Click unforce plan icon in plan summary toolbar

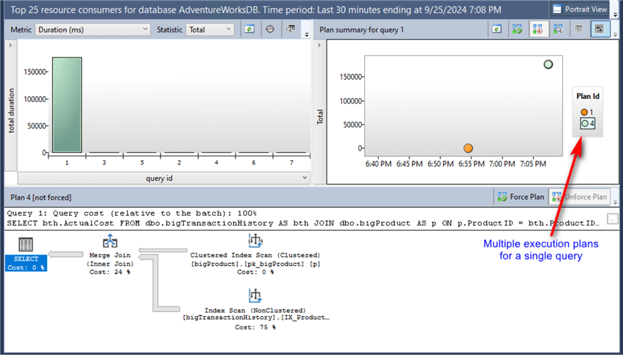pyautogui.click(x=538, y=29)
